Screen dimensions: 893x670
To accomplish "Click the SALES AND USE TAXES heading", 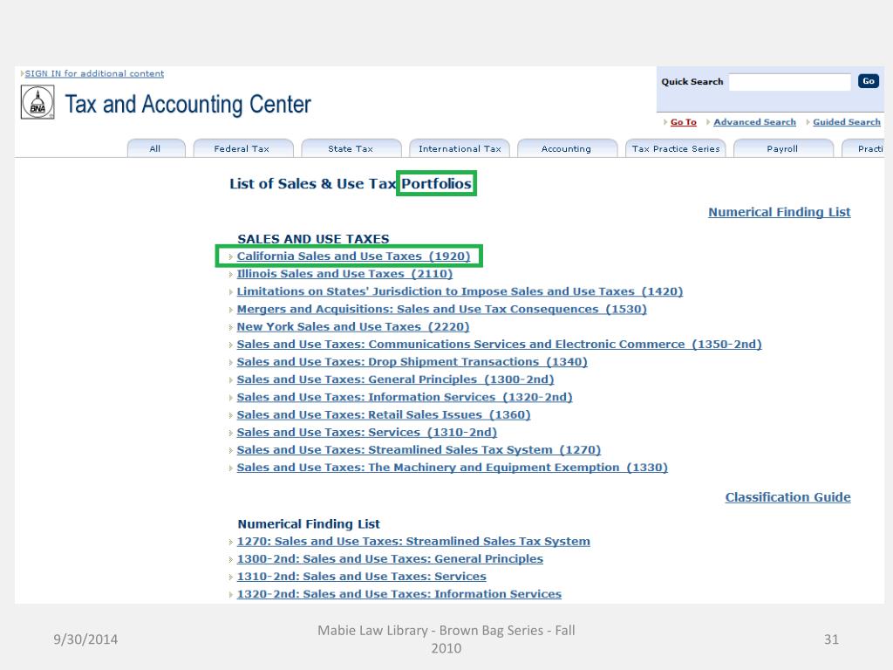I will (313, 239).
